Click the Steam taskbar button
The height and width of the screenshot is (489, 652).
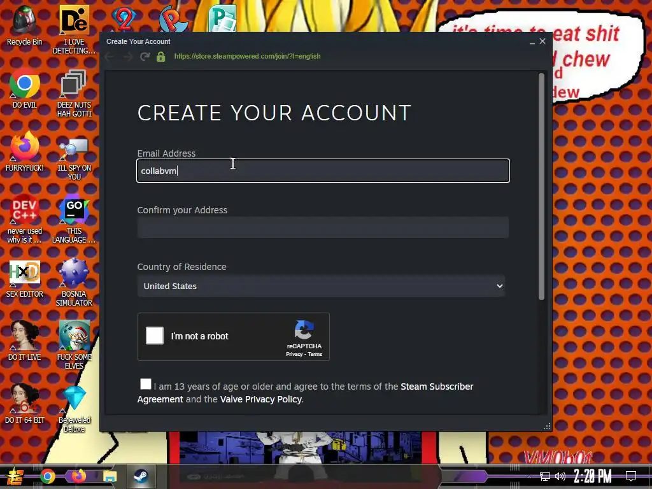point(141,476)
